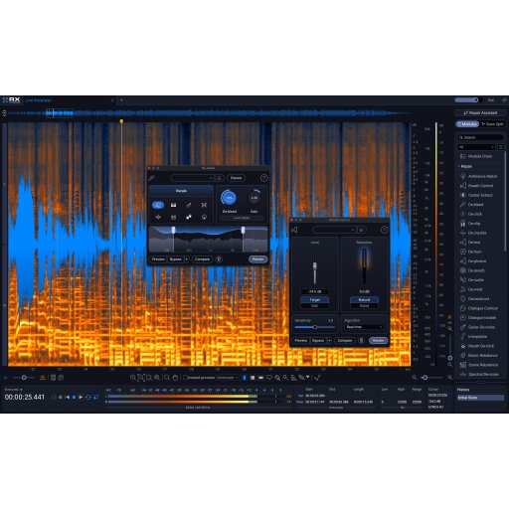Click the Repair Assistant button
This screenshot has width=509, height=509.
[x=480, y=113]
